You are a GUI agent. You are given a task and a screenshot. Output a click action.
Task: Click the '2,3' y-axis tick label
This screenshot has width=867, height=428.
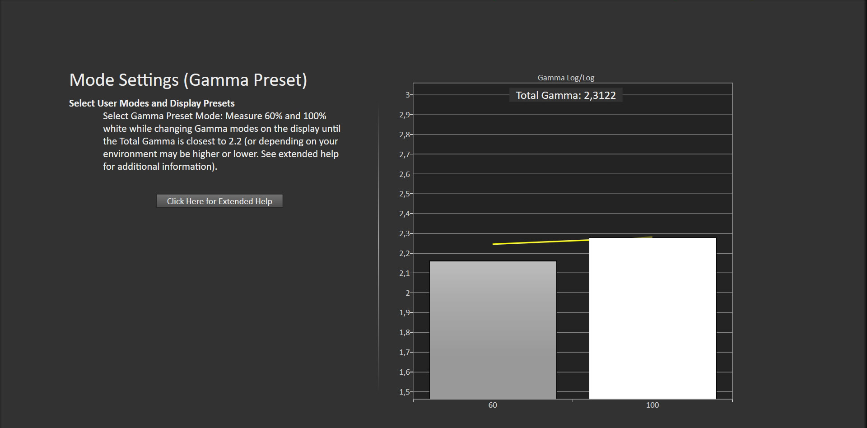tap(404, 233)
